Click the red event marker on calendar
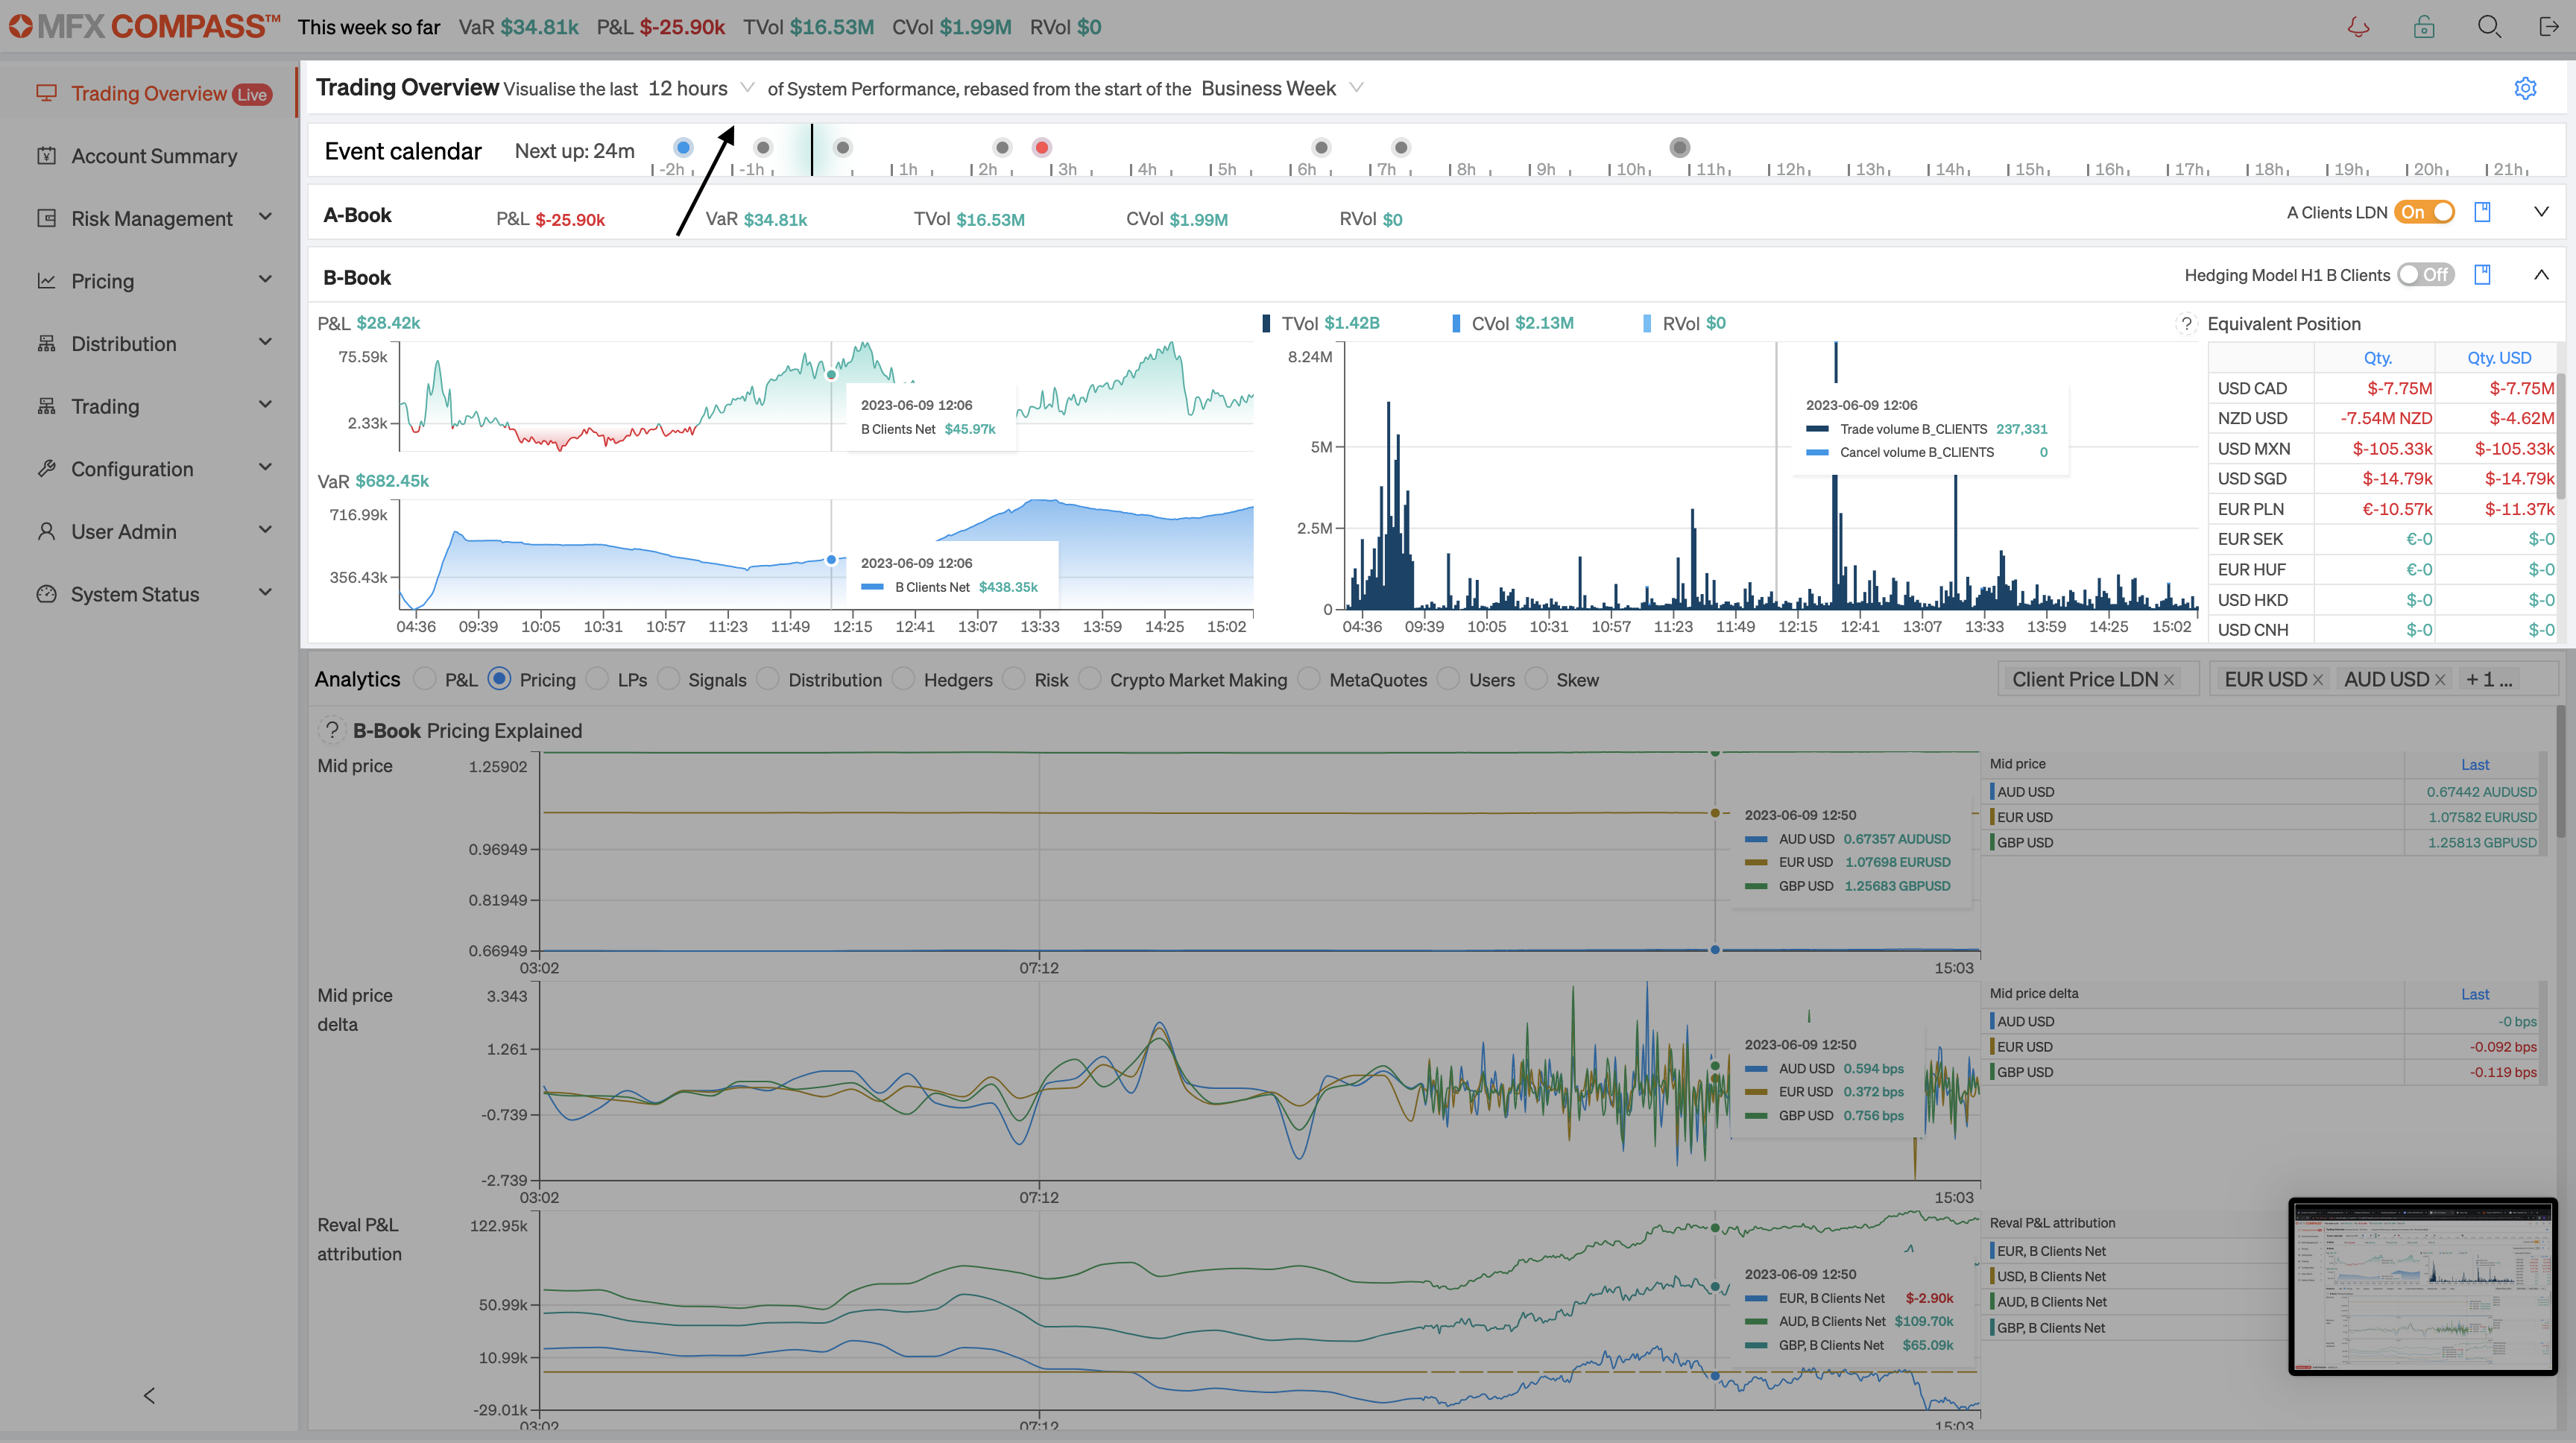 point(1042,147)
